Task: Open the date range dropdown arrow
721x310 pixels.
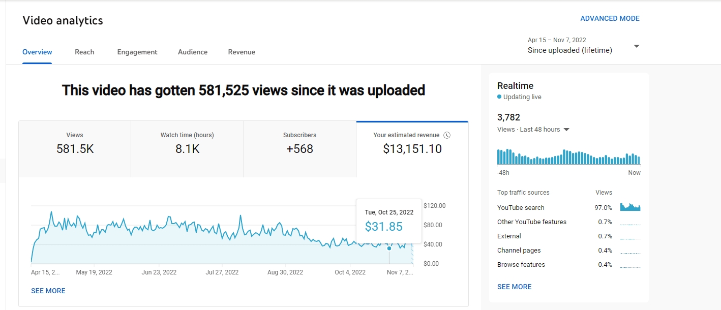Action: (x=636, y=46)
